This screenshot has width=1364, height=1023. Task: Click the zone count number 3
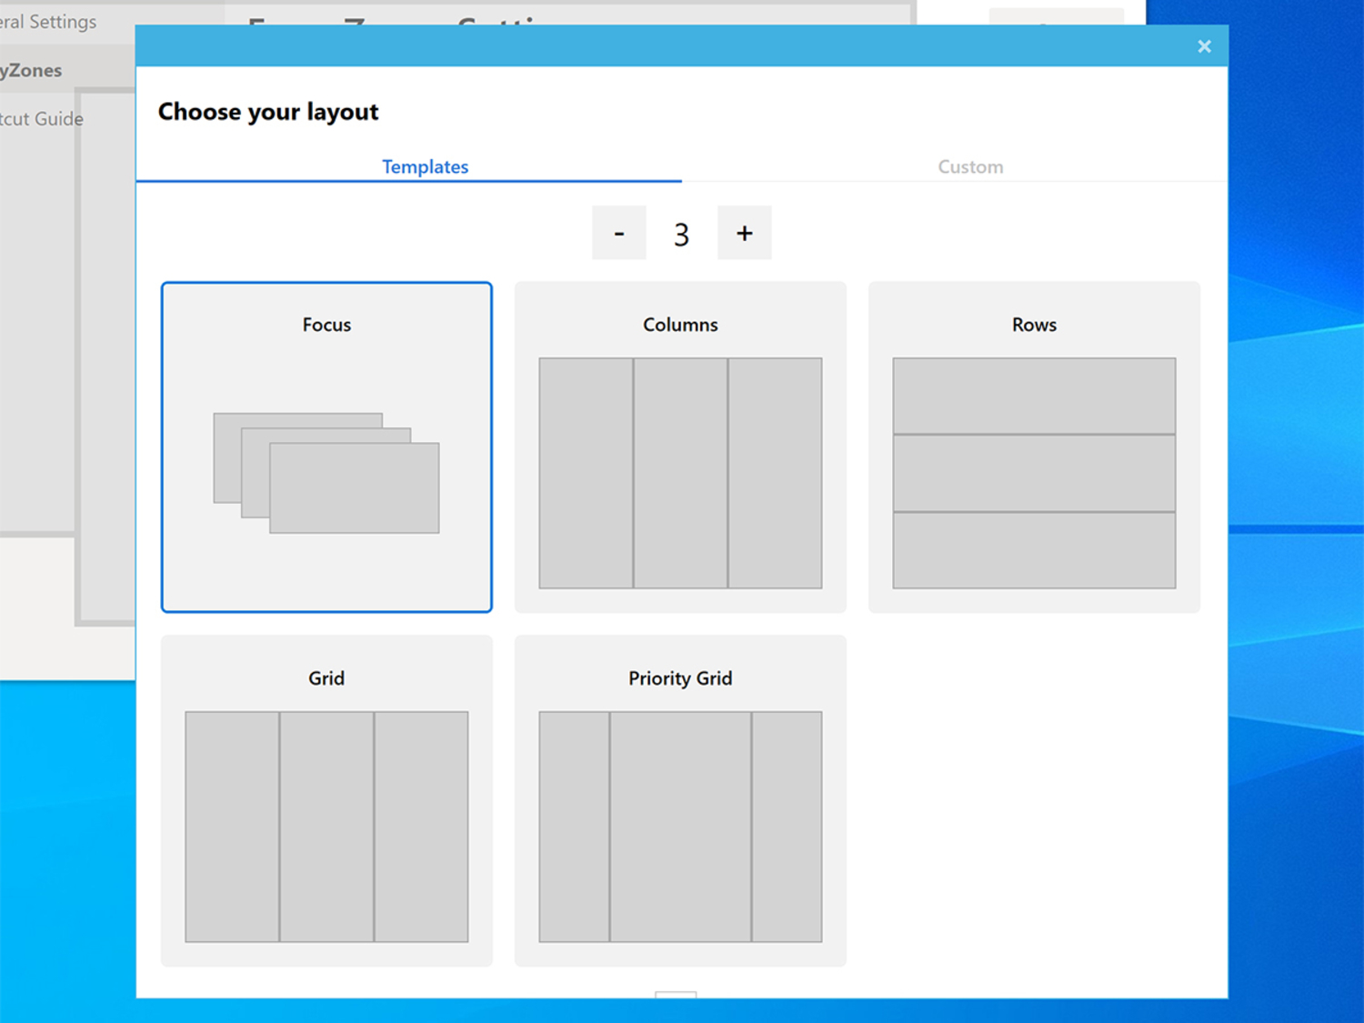click(x=681, y=235)
